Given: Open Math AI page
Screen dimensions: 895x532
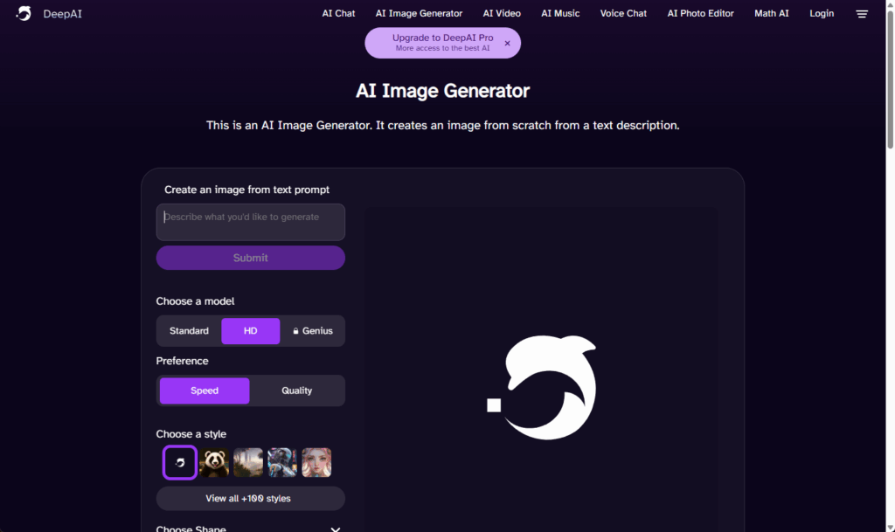Looking at the screenshot, I should click(x=772, y=13).
